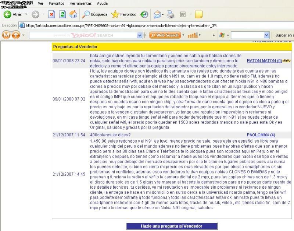Open RATON MATON (0) user profile link
This screenshot has height=231, width=294.
tap(264, 61)
